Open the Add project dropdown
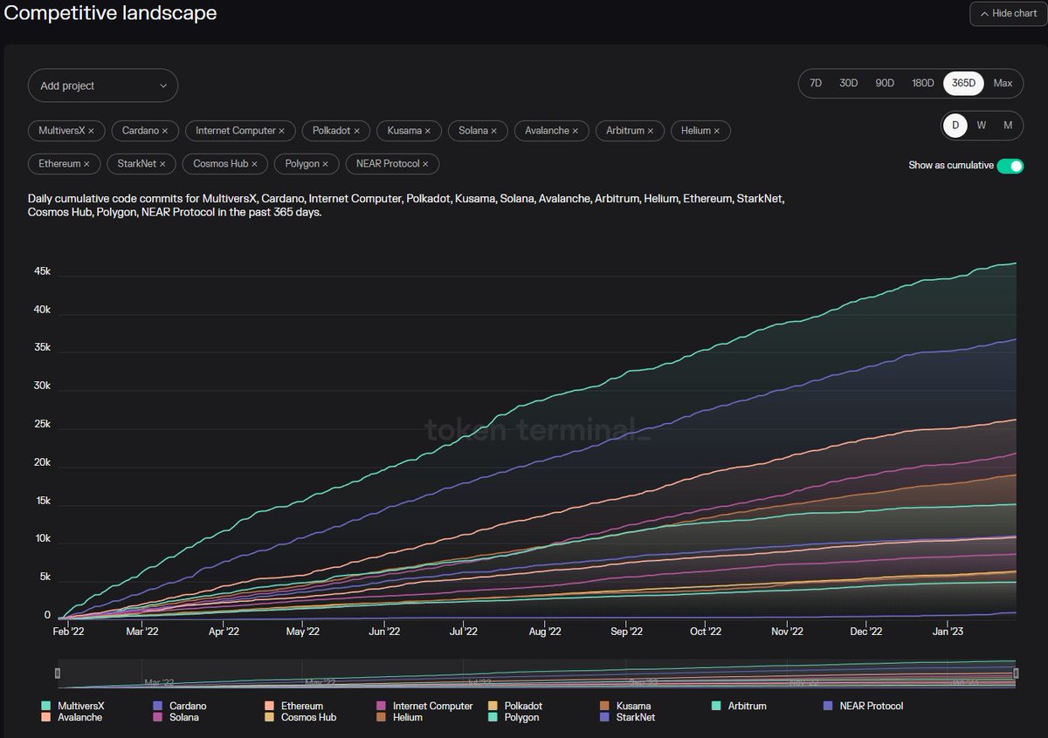This screenshot has height=738, width=1048. pyautogui.click(x=103, y=85)
